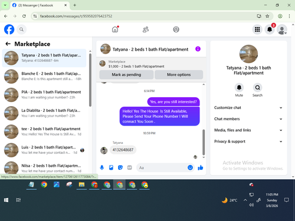Click the conversation list scrollbar
Image resolution: width=295 pixels, height=221 pixels.
[x=90, y=80]
